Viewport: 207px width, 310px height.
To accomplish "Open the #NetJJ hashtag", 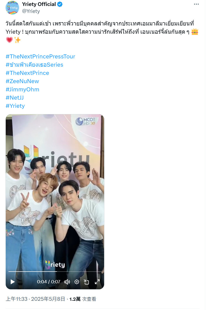I will [15, 98].
